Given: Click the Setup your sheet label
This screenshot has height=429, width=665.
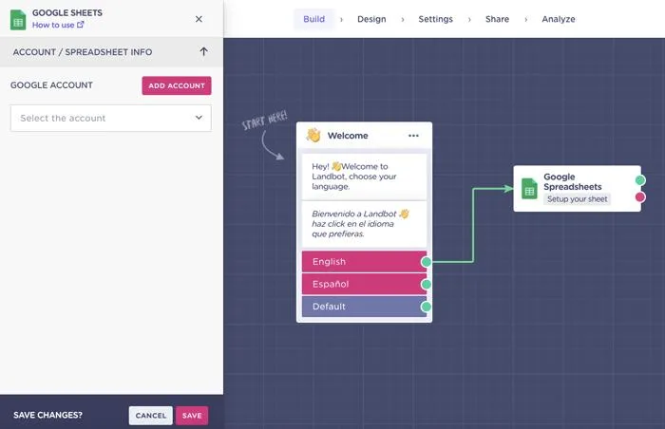Looking at the screenshot, I should (x=577, y=198).
